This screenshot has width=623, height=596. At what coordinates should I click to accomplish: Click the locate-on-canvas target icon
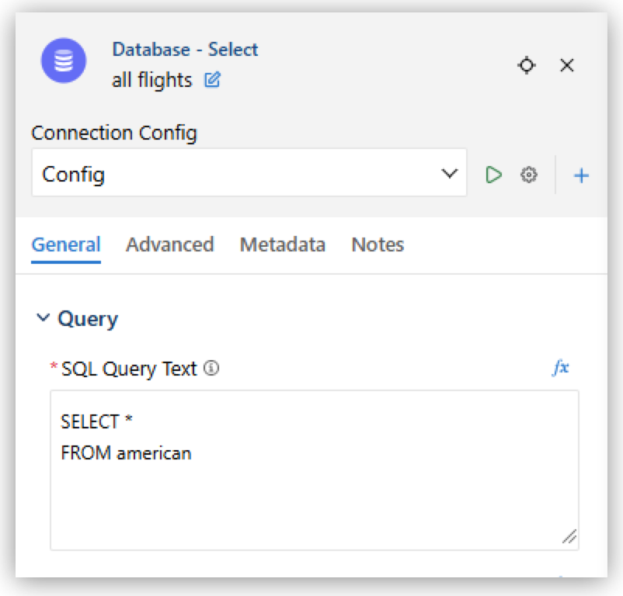[x=527, y=65]
